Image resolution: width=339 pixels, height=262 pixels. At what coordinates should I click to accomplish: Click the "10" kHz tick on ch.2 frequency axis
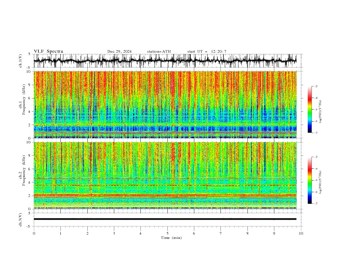click(29, 142)
